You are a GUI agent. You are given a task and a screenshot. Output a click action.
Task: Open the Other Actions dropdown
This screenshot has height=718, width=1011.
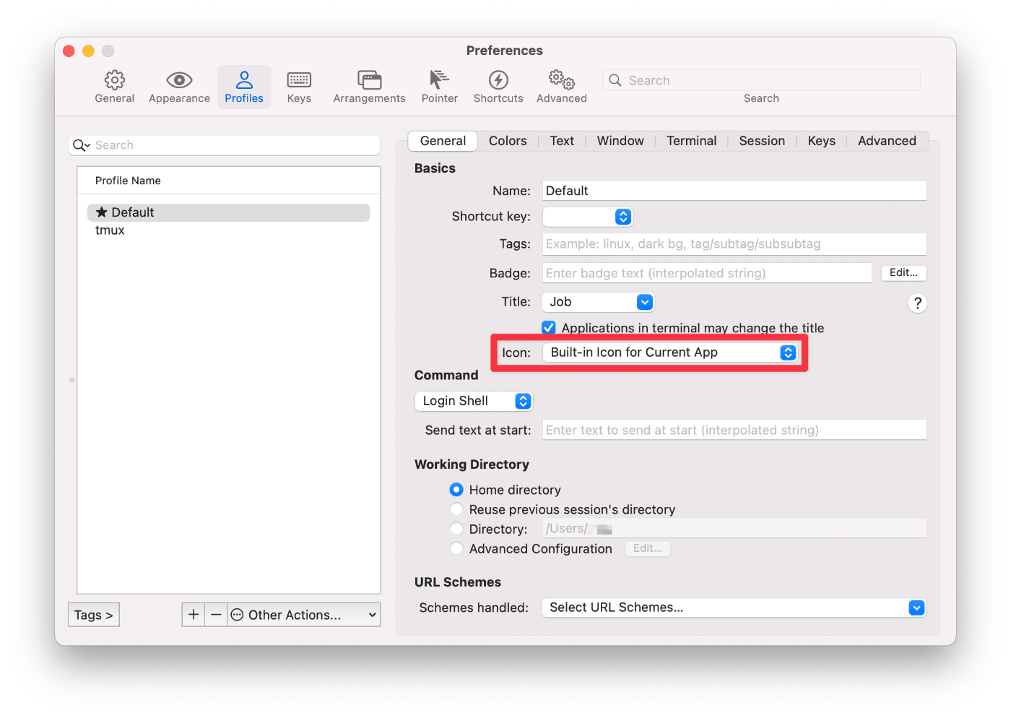point(304,615)
